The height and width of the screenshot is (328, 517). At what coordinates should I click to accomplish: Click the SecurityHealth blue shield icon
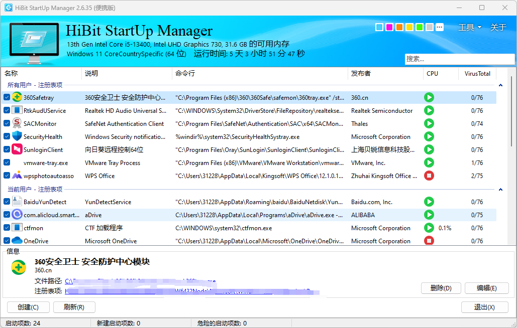click(17, 136)
